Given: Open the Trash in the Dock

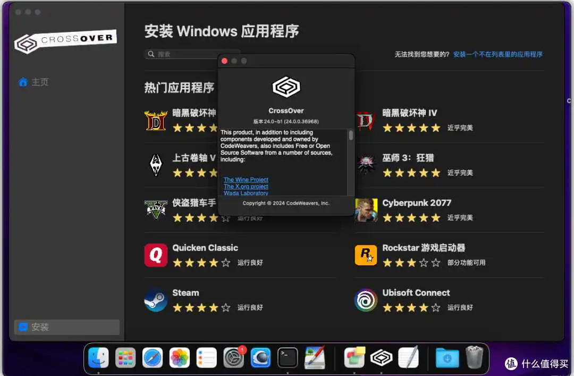Looking at the screenshot, I should pyautogui.click(x=475, y=358).
